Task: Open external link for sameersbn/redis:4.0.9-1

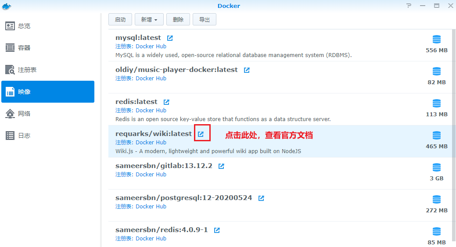Action: [x=217, y=230]
